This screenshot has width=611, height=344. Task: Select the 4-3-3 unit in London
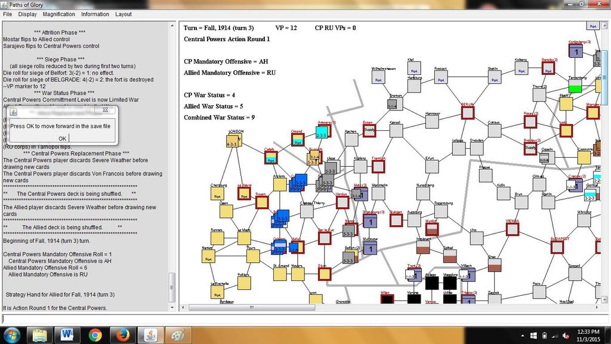pyautogui.click(x=233, y=141)
